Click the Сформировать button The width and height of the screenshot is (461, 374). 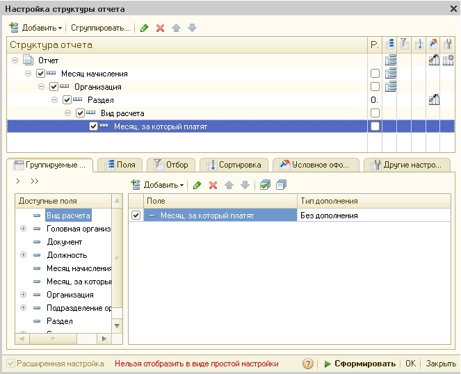[360, 364]
